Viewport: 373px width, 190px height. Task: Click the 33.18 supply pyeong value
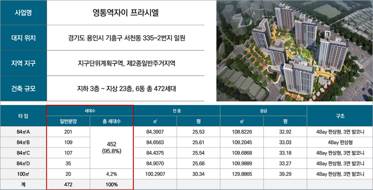(285, 153)
